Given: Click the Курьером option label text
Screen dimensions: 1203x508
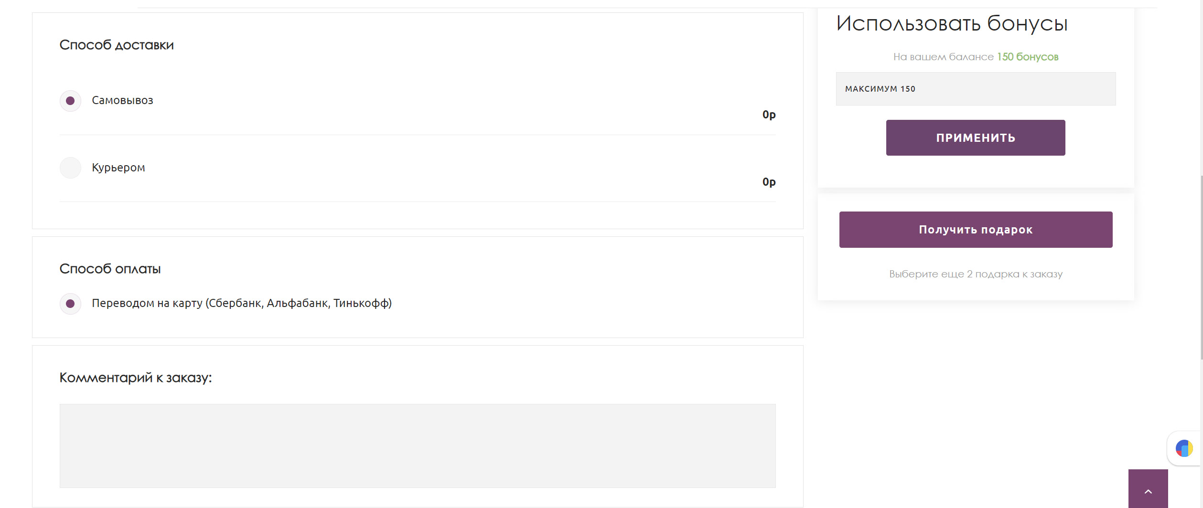Looking at the screenshot, I should [x=118, y=168].
